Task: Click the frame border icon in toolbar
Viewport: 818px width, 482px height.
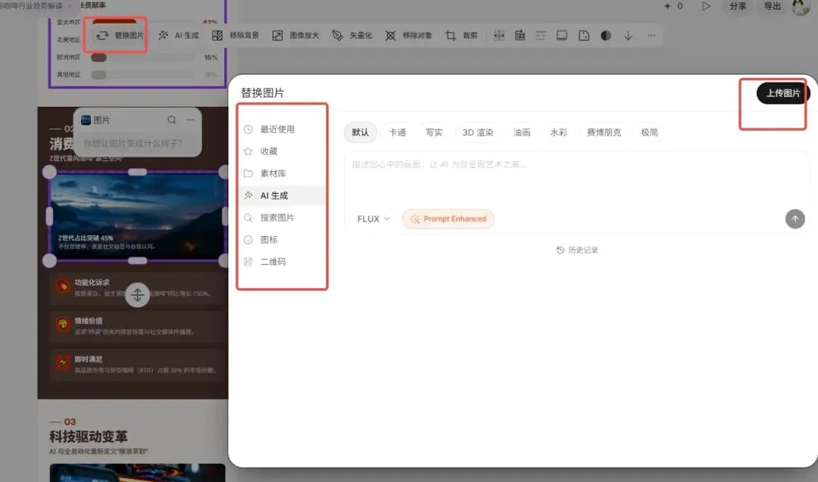Action: tap(562, 36)
